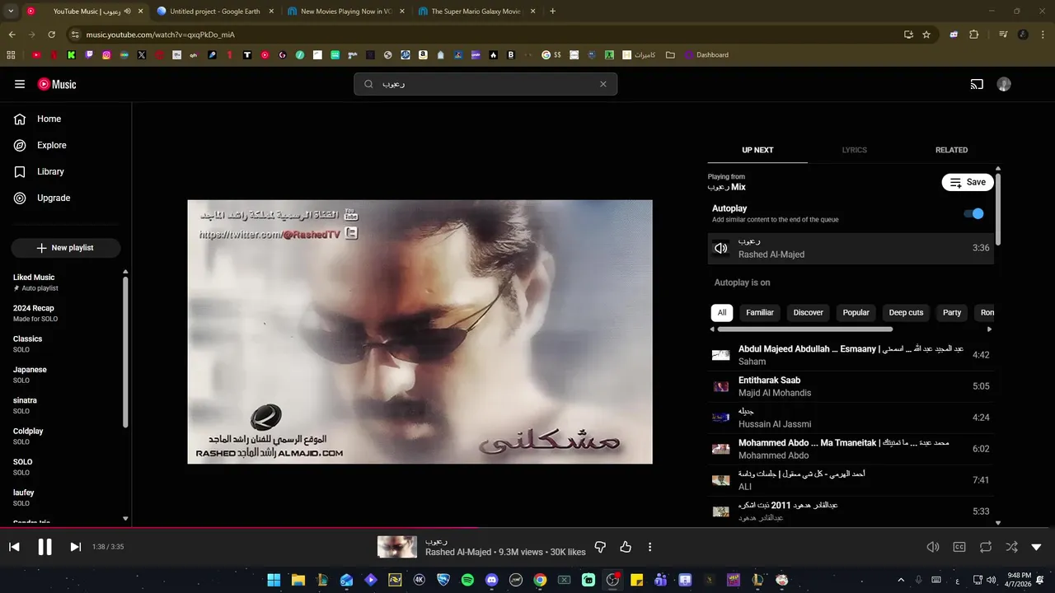The height and width of the screenshot is (593, 1055).
Task: Toggle closed captions in player bar
Action: 959,547
